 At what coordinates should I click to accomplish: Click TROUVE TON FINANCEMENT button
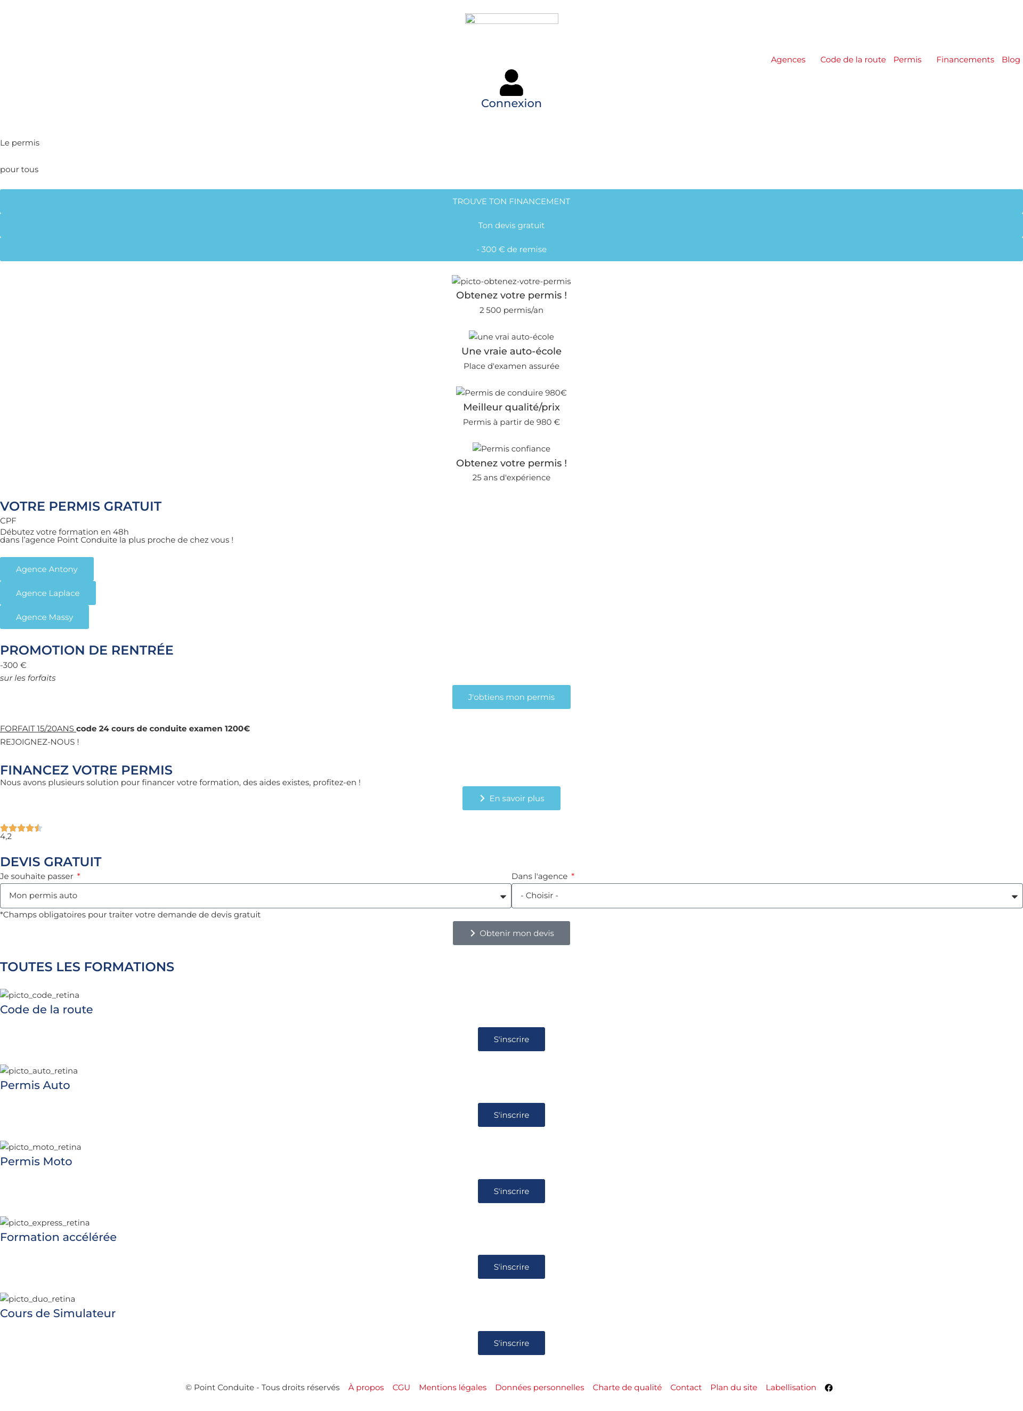click(x=511, y=201)
